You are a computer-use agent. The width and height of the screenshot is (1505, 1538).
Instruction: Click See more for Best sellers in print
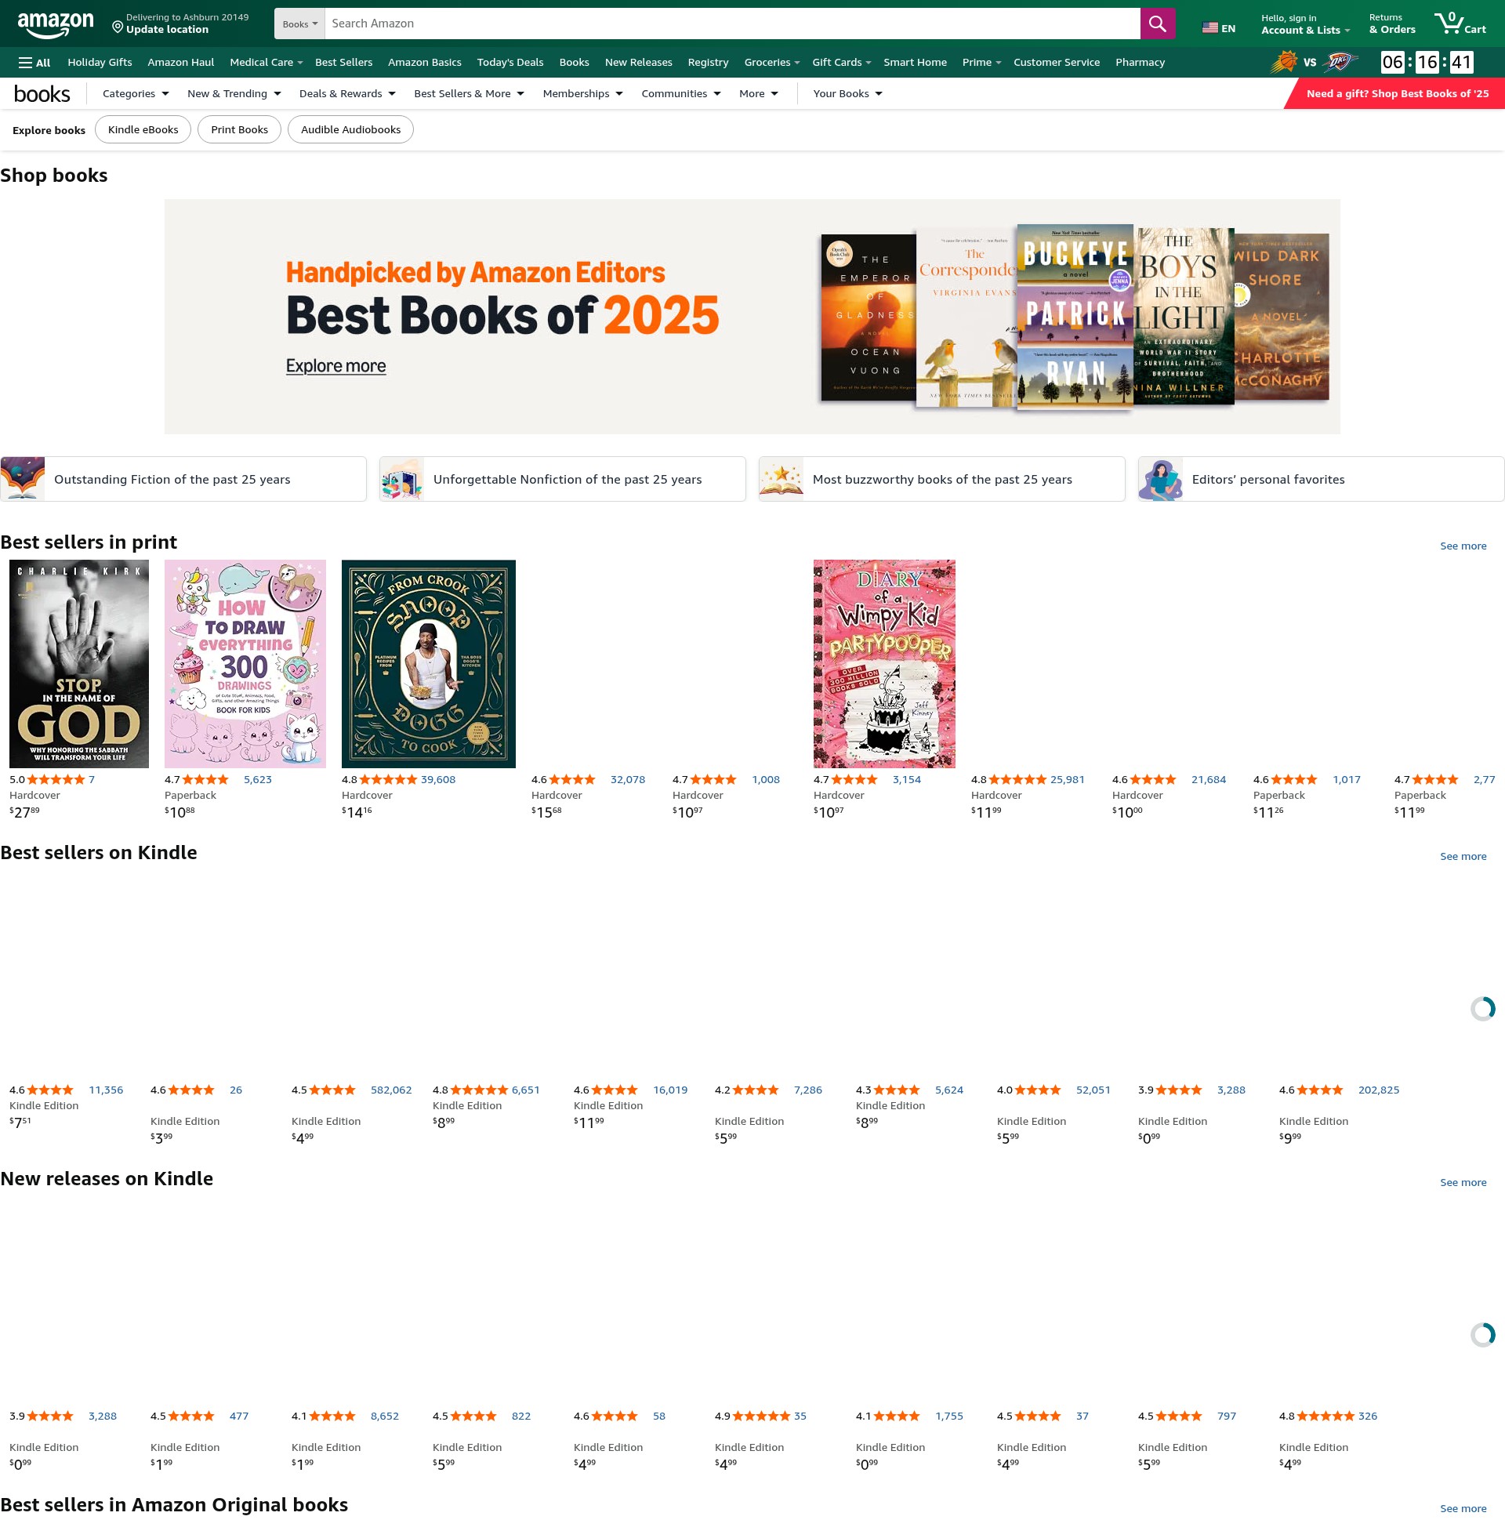(1463, 546)
